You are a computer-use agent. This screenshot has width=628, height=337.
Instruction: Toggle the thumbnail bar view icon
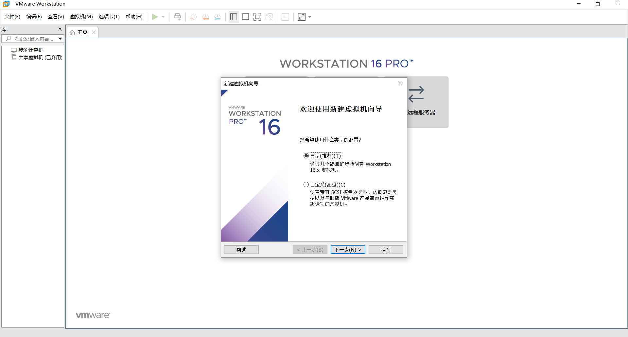click(x=246, y=17)
